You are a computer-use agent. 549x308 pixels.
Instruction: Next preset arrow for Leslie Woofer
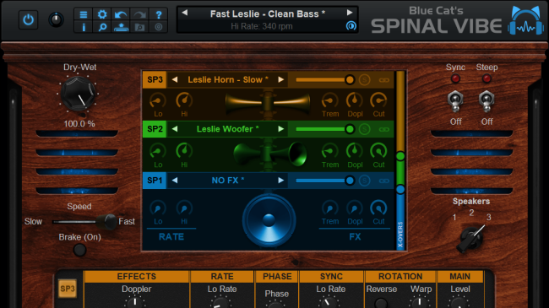tap(280, 129)
